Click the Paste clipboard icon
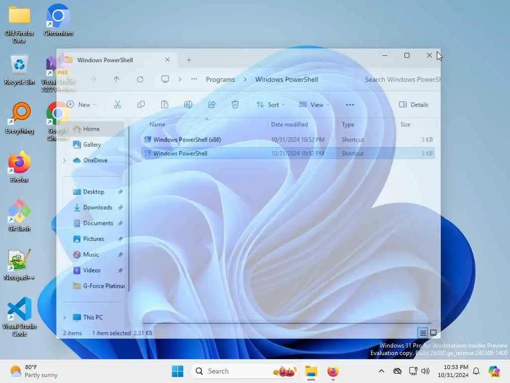The width and height of the screenshot is (510, 383). (164, 105)
